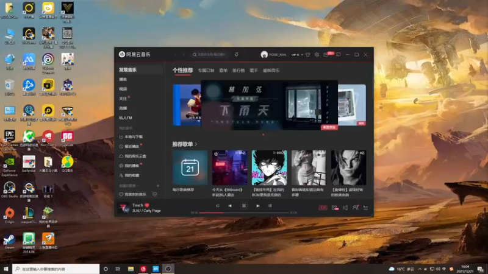Open the anime character playlist cover

coord(269,168)
